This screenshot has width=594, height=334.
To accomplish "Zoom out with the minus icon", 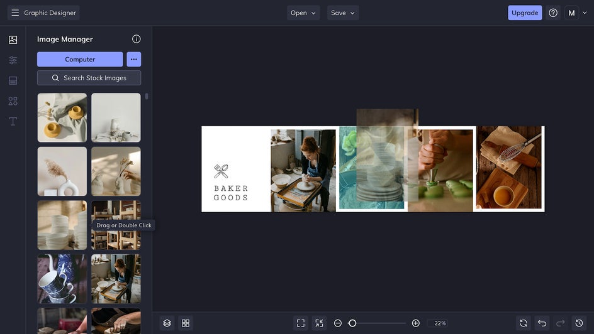I will [x=338, y=323].
